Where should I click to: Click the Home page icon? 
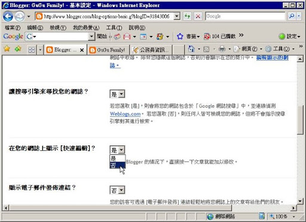[191, 48]
